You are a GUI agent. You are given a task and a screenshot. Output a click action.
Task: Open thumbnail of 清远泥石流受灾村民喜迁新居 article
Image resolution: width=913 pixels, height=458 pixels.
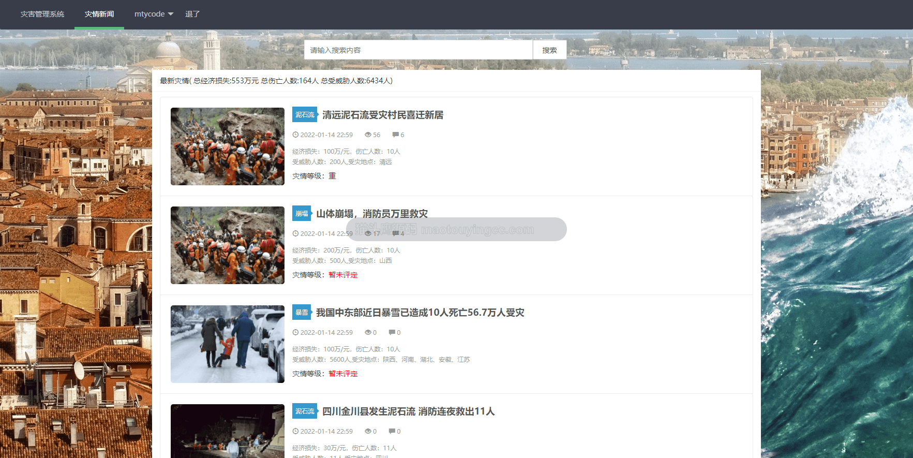[x=228, y=146]
